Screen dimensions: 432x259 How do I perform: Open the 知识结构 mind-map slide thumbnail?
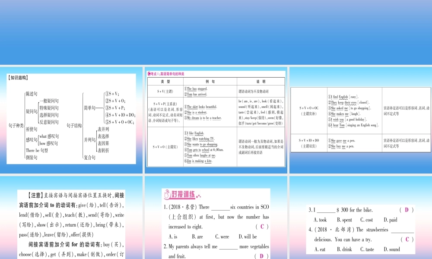click(71, 120)
